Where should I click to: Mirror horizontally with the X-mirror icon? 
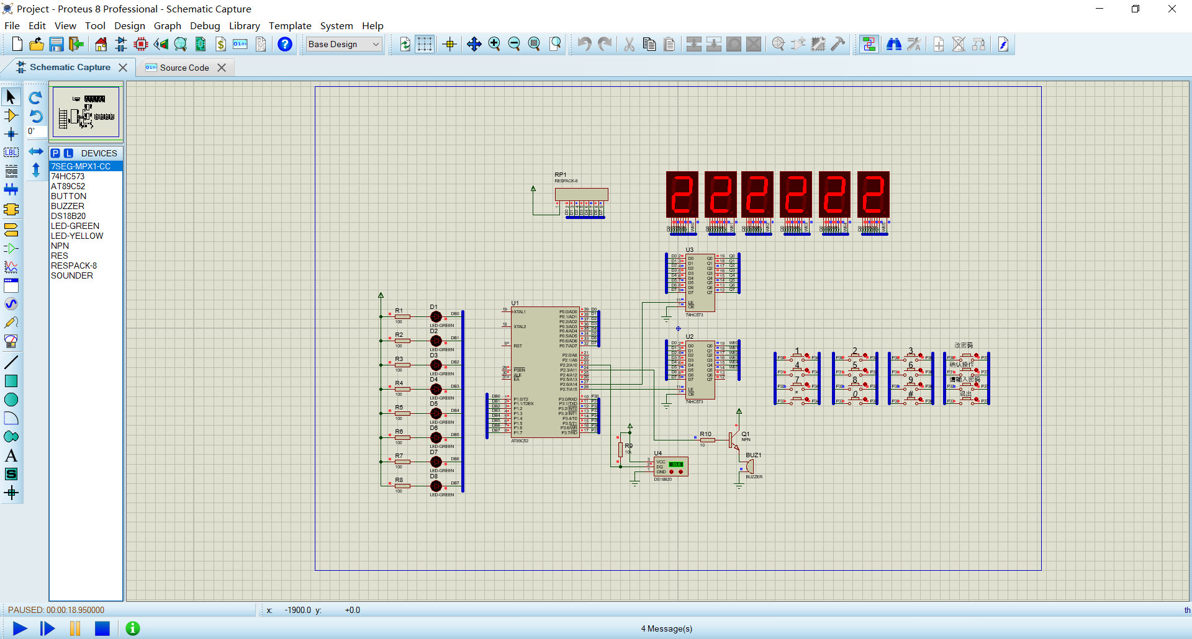tap(35, 151)
